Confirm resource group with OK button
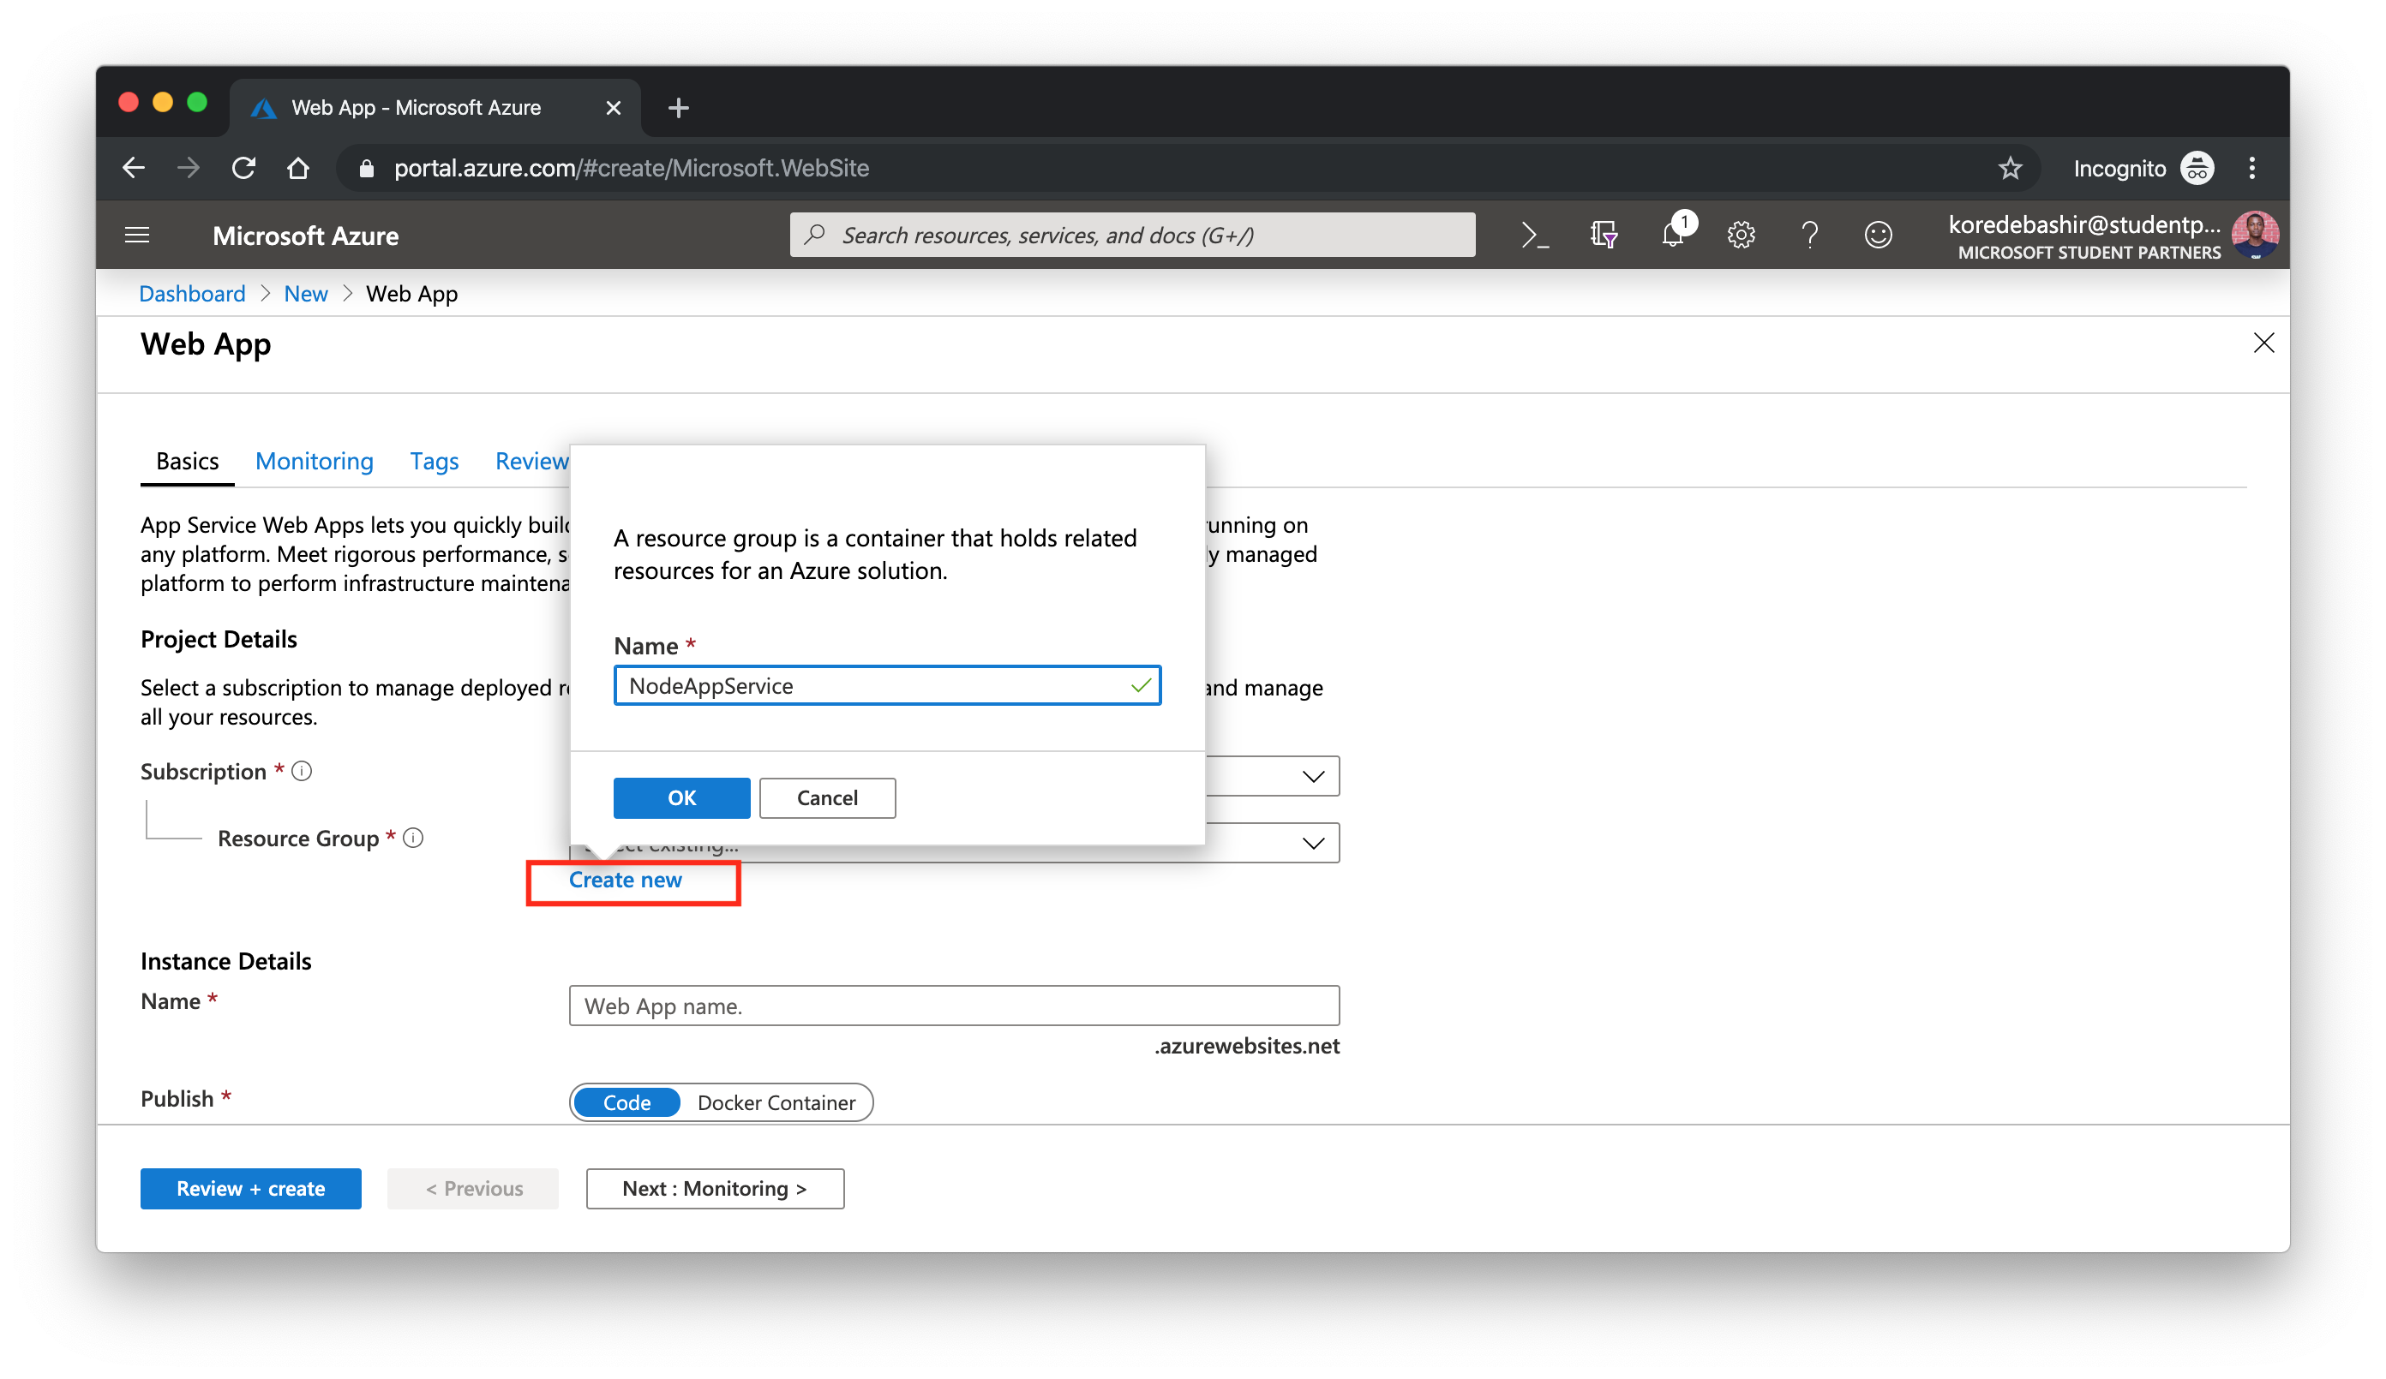Image resolution: width=2386 pixels, height=1379 pixels. click(x=680, y=798)
